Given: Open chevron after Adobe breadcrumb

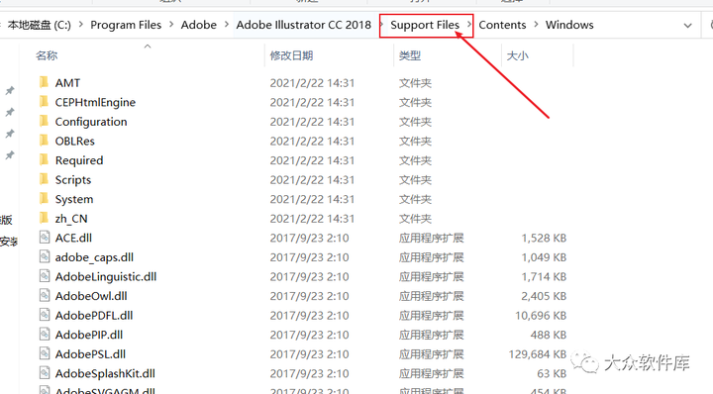Looking at the screenshot, I should (227, 25).
